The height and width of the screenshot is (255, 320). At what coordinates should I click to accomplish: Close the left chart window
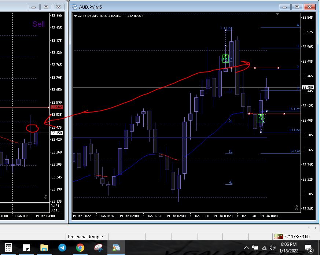pyautogui.click(x=59, y=7)
